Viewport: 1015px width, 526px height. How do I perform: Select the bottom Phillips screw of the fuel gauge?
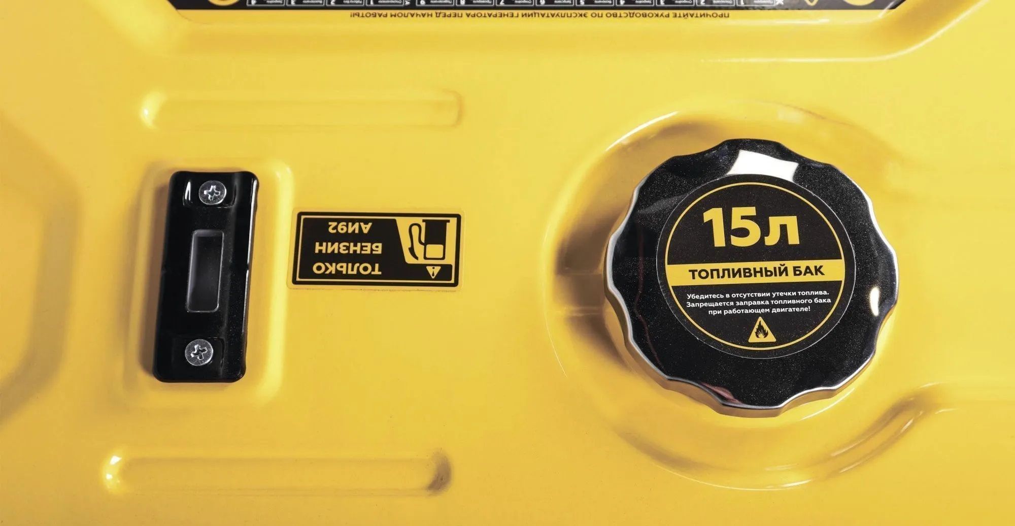pos(198,352)
